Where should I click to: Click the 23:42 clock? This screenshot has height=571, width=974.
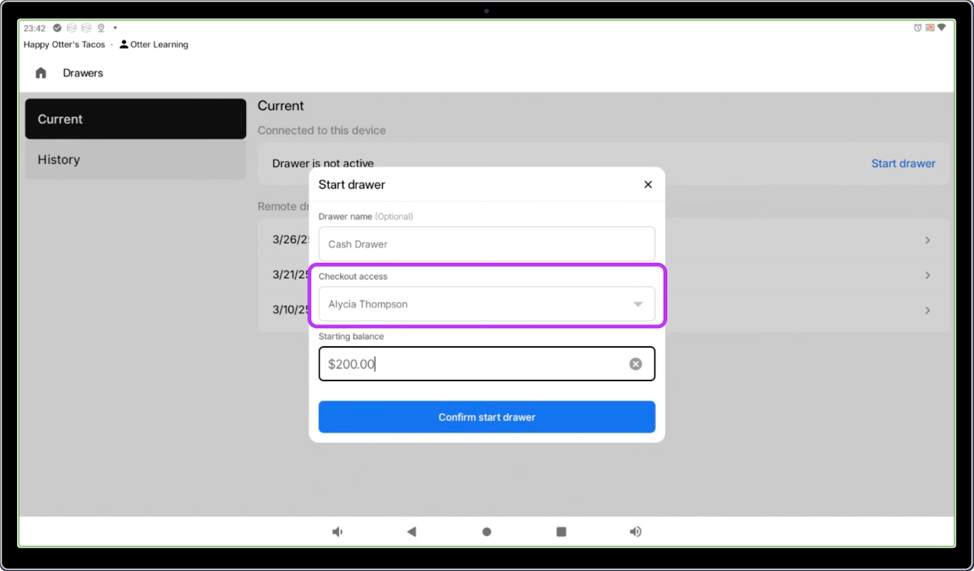coord(35,28)
